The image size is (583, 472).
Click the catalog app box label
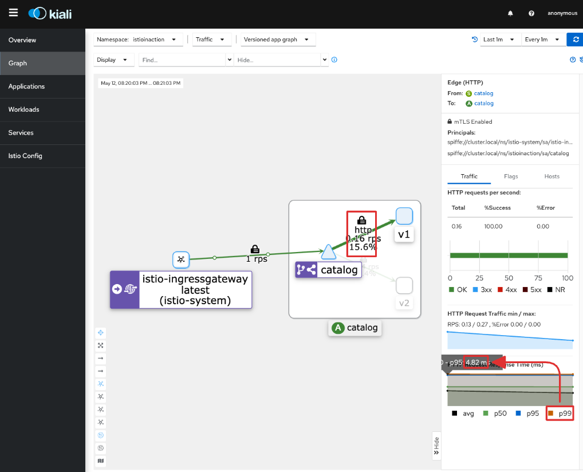point(354,328)
